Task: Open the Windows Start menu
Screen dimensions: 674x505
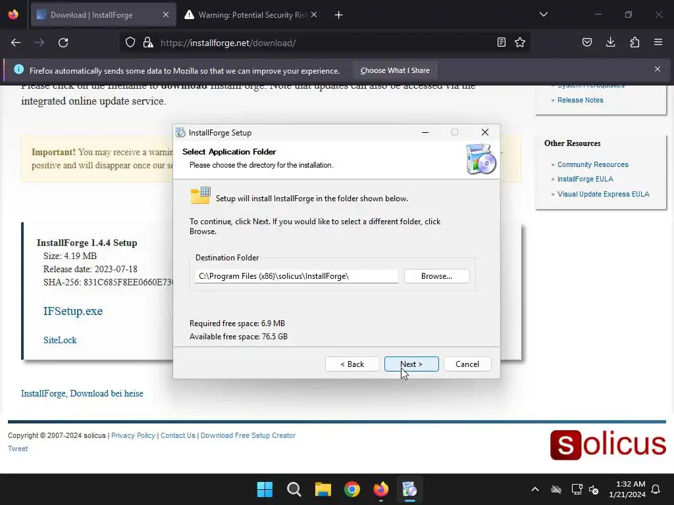Action: (265, 489)
